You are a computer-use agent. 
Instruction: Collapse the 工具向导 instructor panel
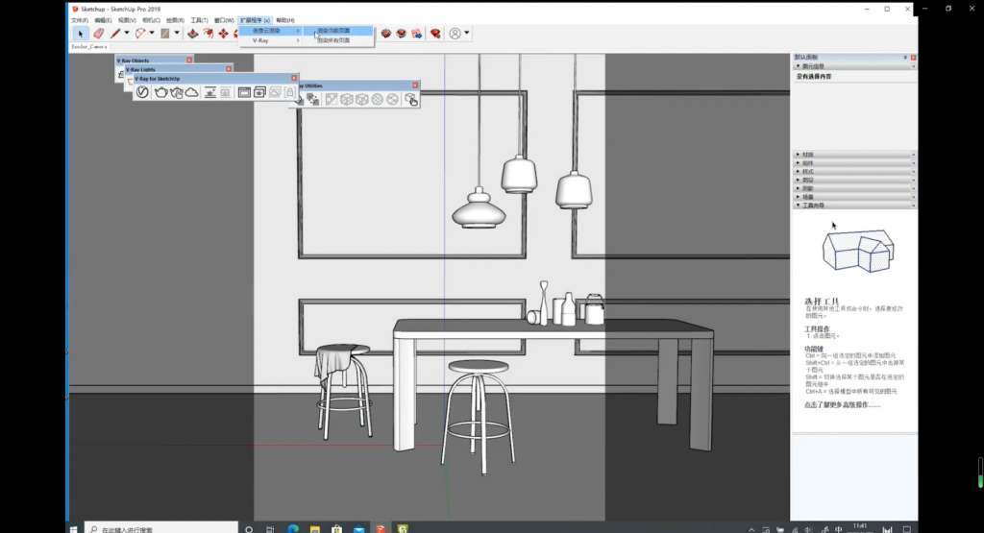pyautogui.click(x=853, y=206)
